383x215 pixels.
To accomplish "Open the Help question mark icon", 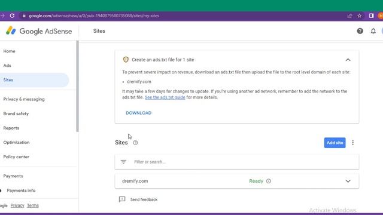I will click(360, 31).
